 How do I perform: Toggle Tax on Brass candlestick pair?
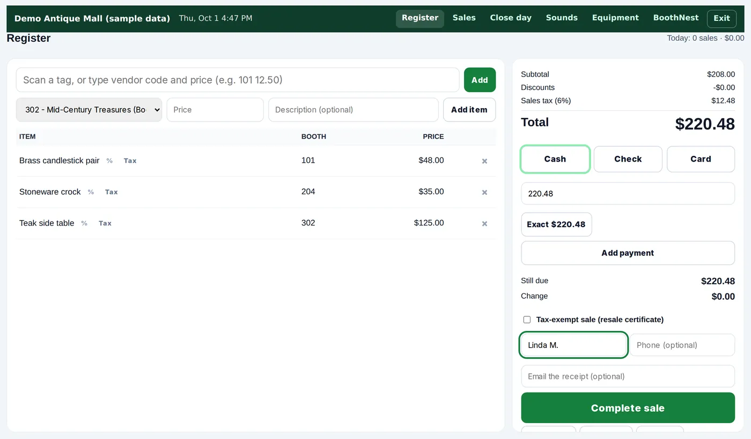[130, 161]
